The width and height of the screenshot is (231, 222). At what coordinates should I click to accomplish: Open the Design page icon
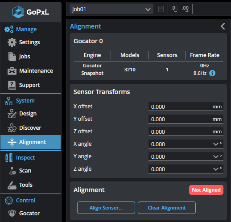[x=12, y=114]
